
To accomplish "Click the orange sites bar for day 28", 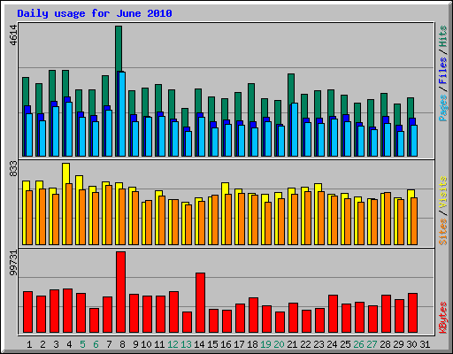I will (x=388, y=219).
